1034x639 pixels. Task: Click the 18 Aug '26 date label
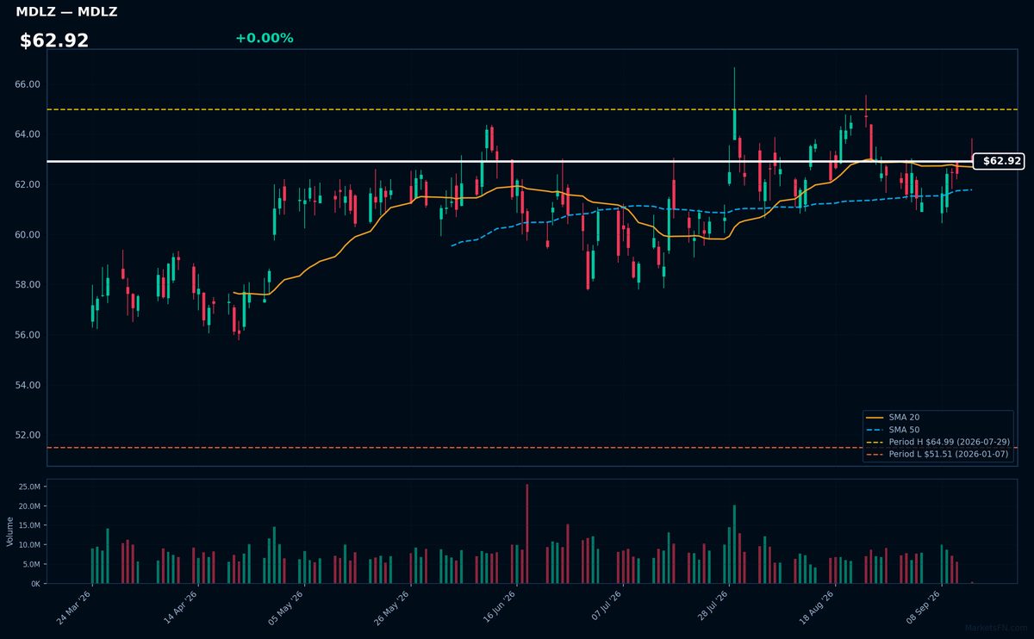[x=818, y=607]
